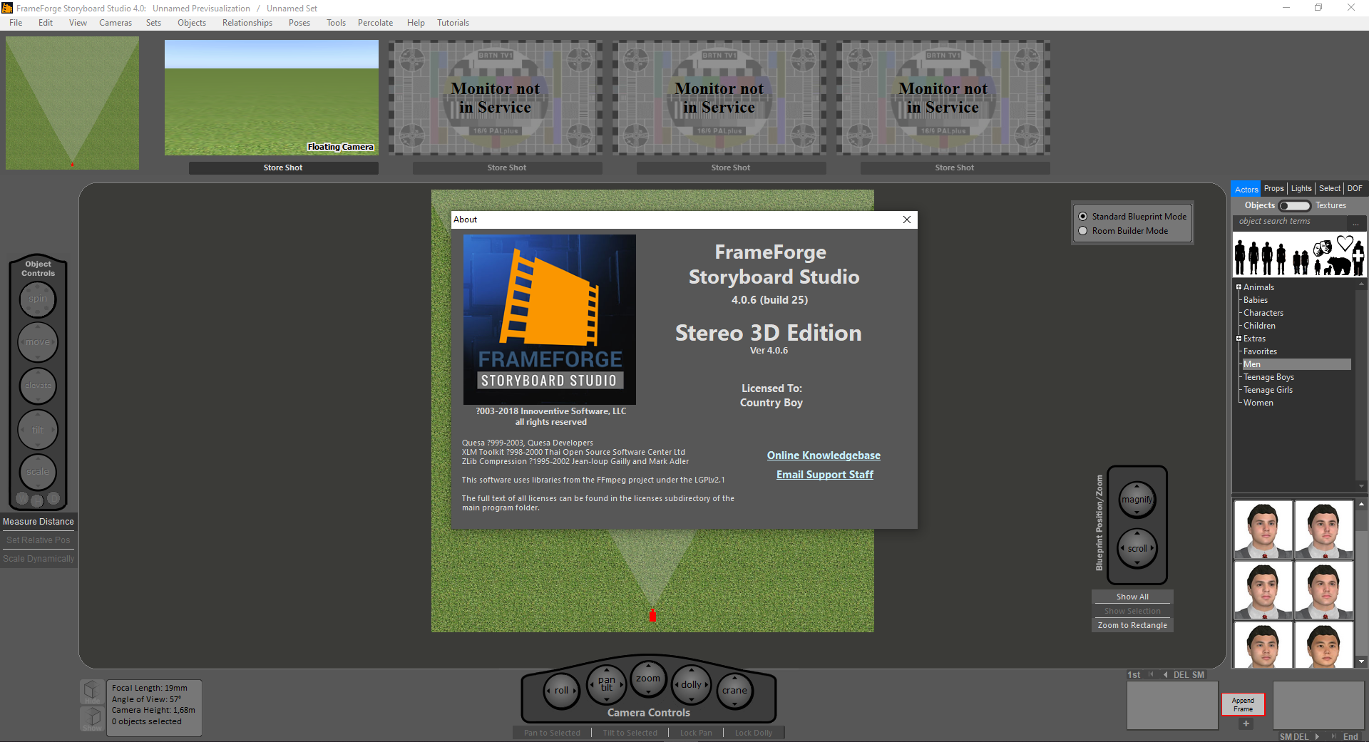Open the Poses menu
The image size is (1369, 742).
click(x=299, y=23)
